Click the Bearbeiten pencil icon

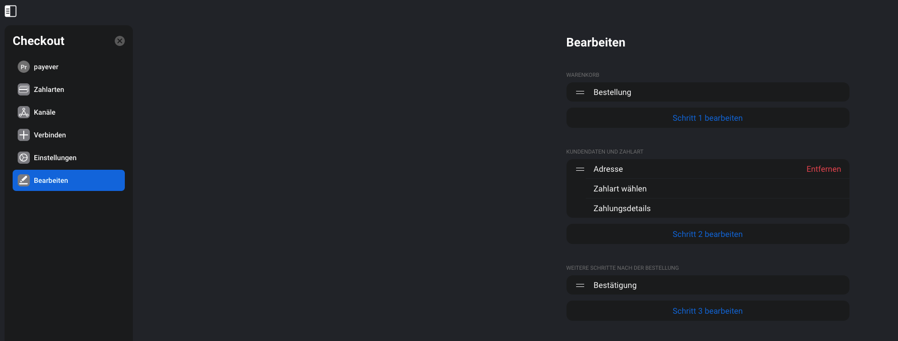pyautogui.click(x=24, y=180)
